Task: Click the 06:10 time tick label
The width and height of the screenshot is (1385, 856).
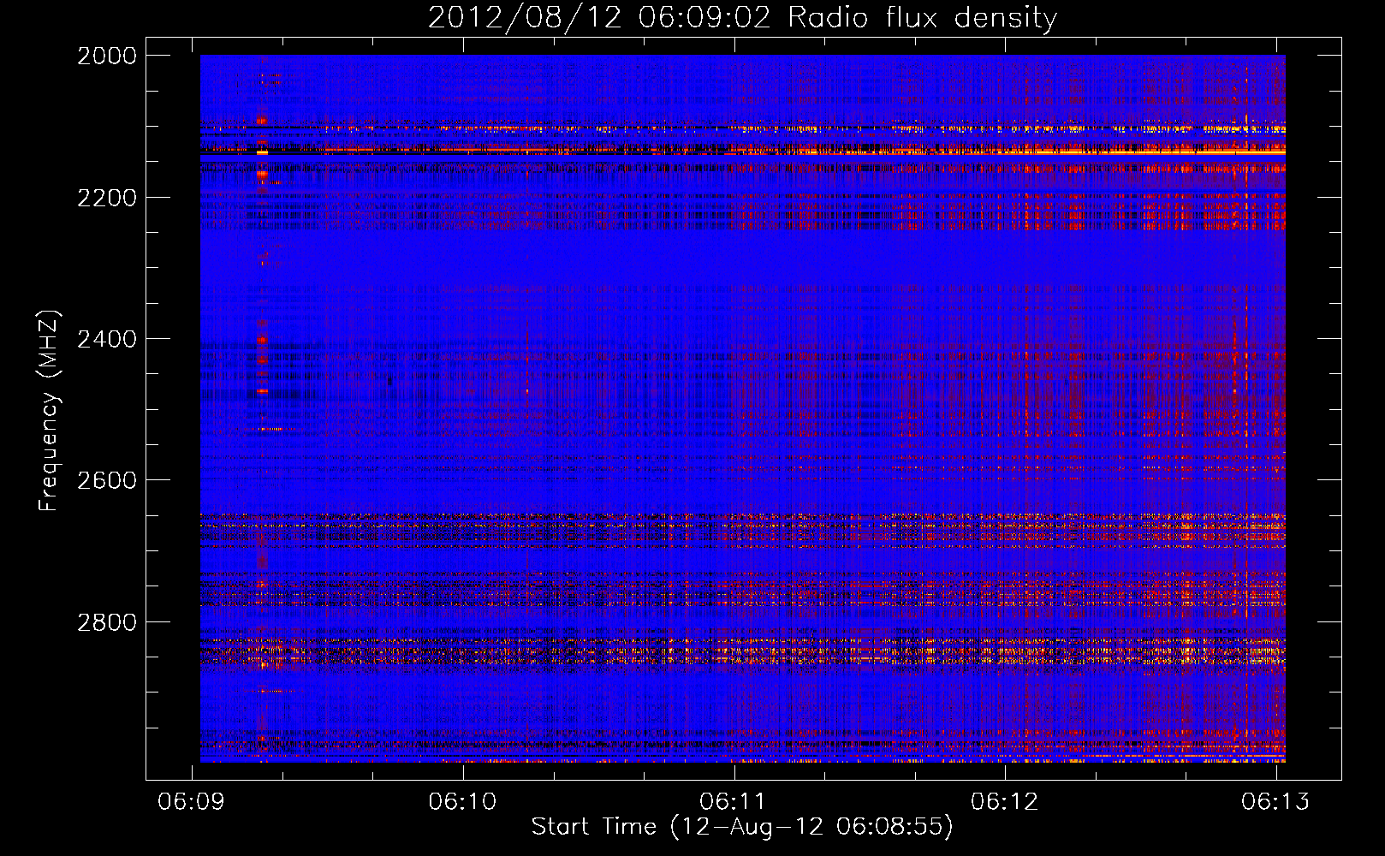Action: pyautogui.click(x=463, y=801)
